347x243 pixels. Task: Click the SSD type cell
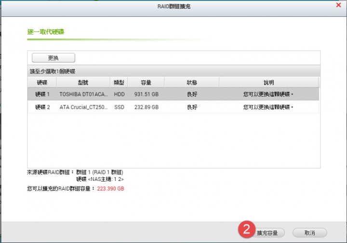coord(119,107)
